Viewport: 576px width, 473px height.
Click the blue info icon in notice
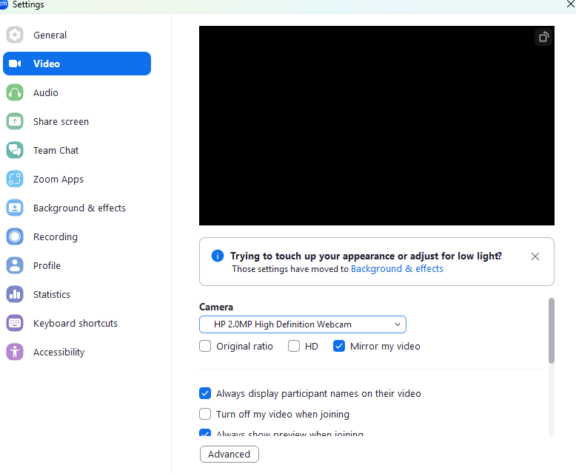click(x=218, y=256)
